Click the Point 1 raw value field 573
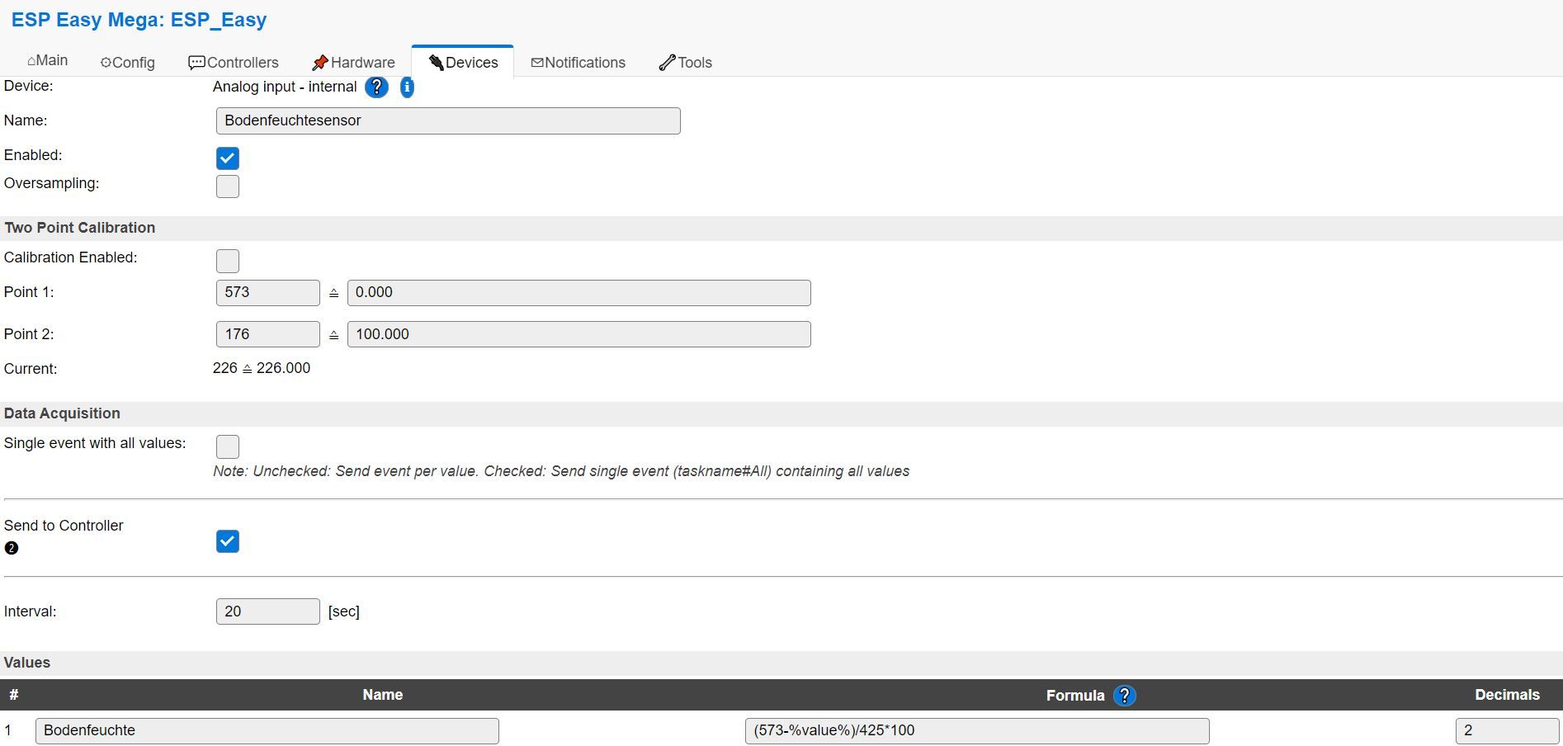This screenshot has height=746, width=1563. click(x=268, y=292)
